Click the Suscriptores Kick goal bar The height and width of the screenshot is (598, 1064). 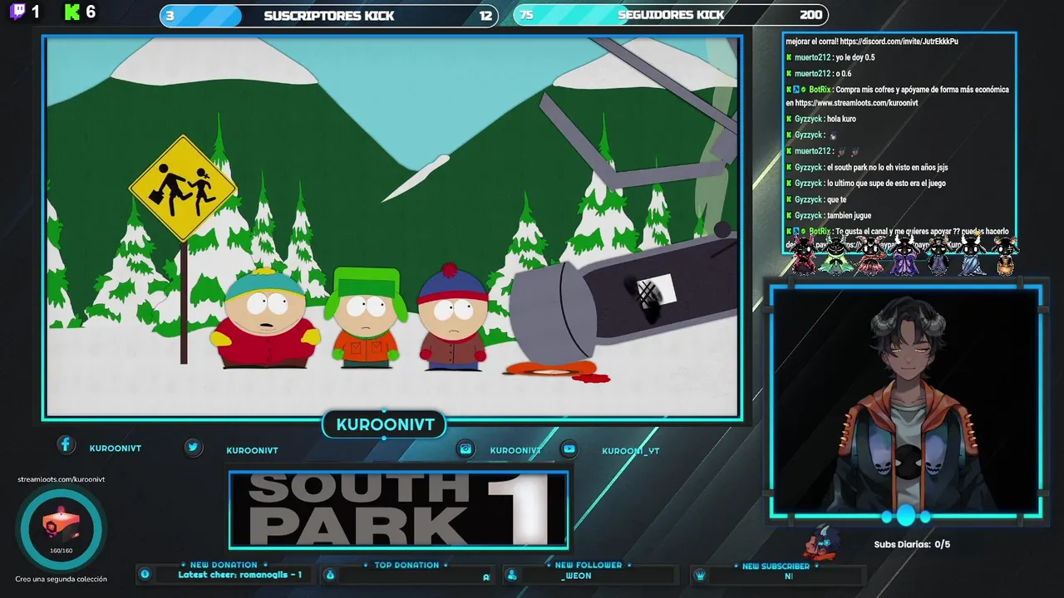point(328,15)
